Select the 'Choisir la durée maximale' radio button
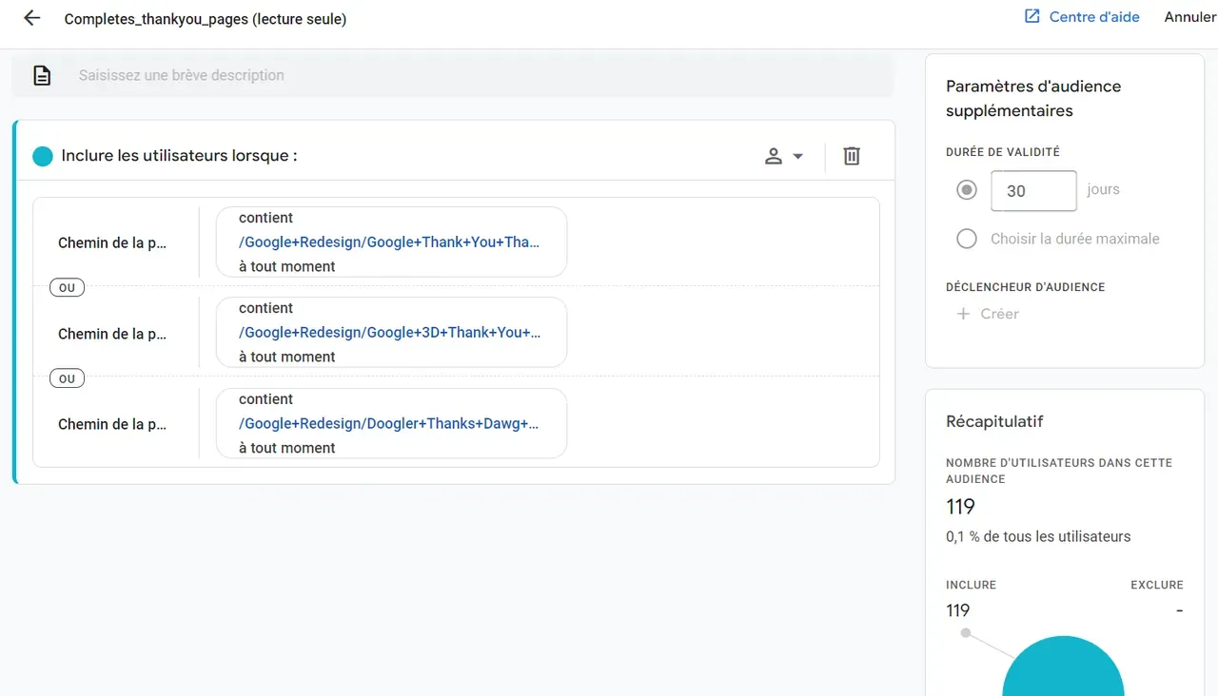 [967, 239]
